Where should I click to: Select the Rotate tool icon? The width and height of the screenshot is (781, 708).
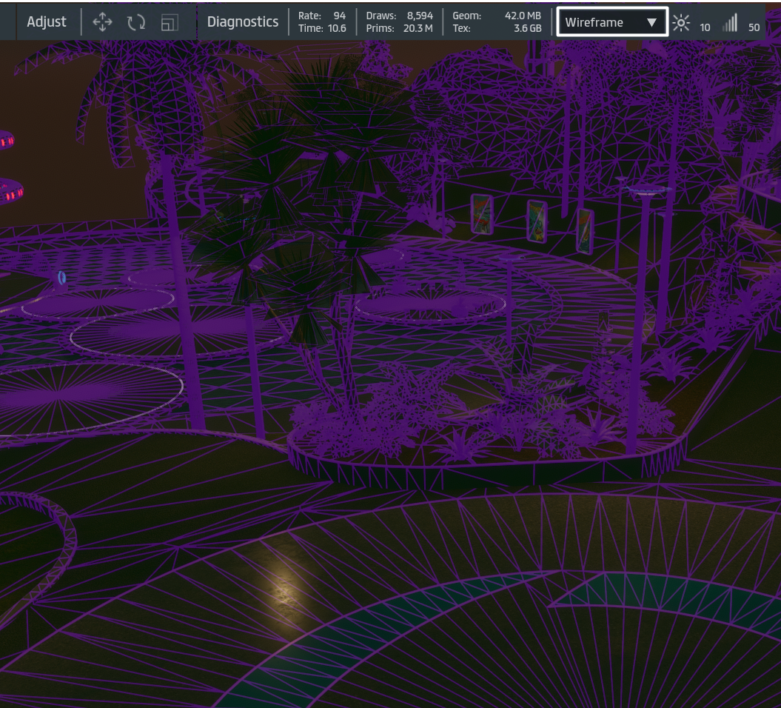(135, 22)
